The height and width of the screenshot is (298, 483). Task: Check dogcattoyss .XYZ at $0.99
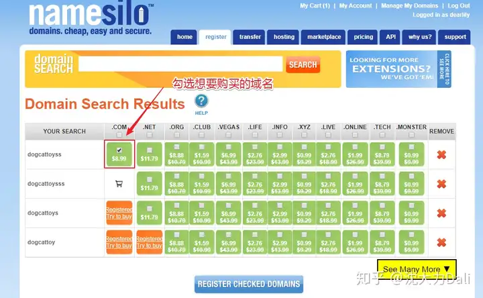304,147
